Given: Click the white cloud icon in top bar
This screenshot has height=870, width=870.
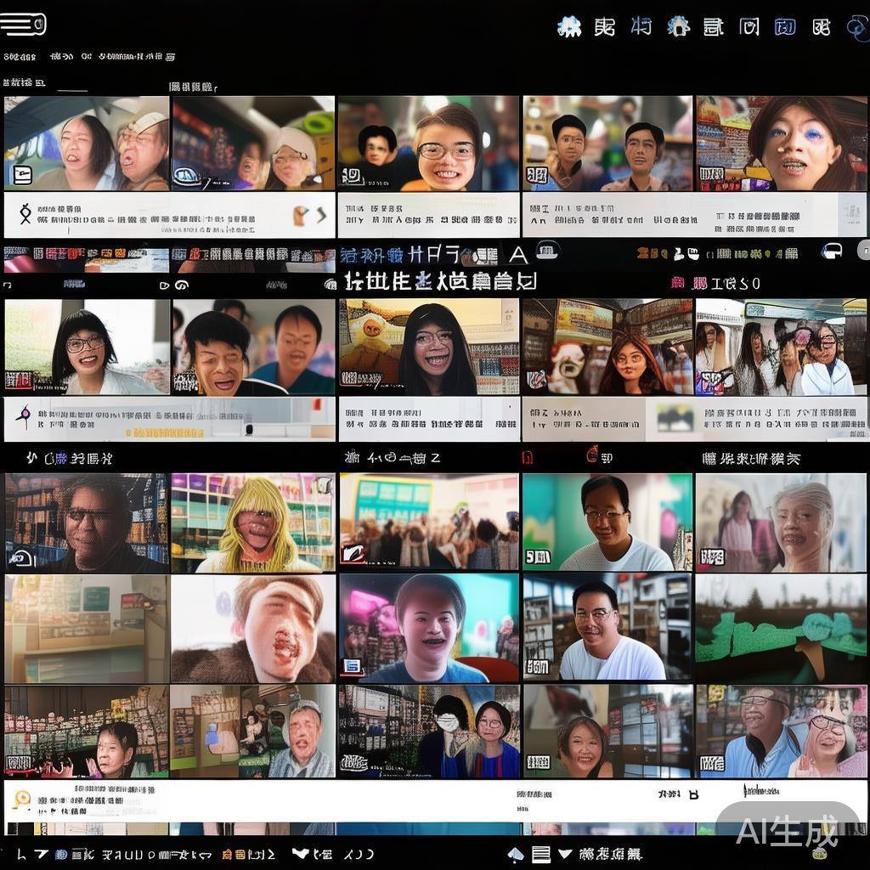Looking at the screenshot, I should (569, 26).
